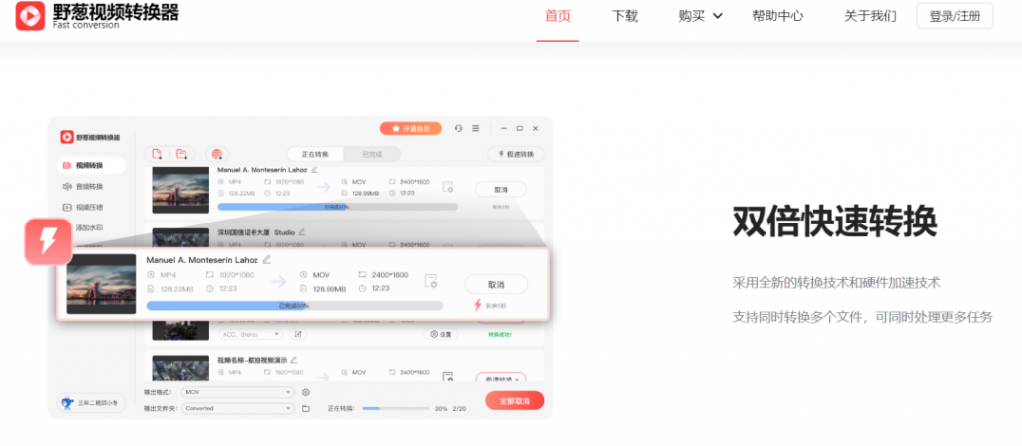
Task: Switch to the 正在转换 tab
Action: [x=315, y=155]
